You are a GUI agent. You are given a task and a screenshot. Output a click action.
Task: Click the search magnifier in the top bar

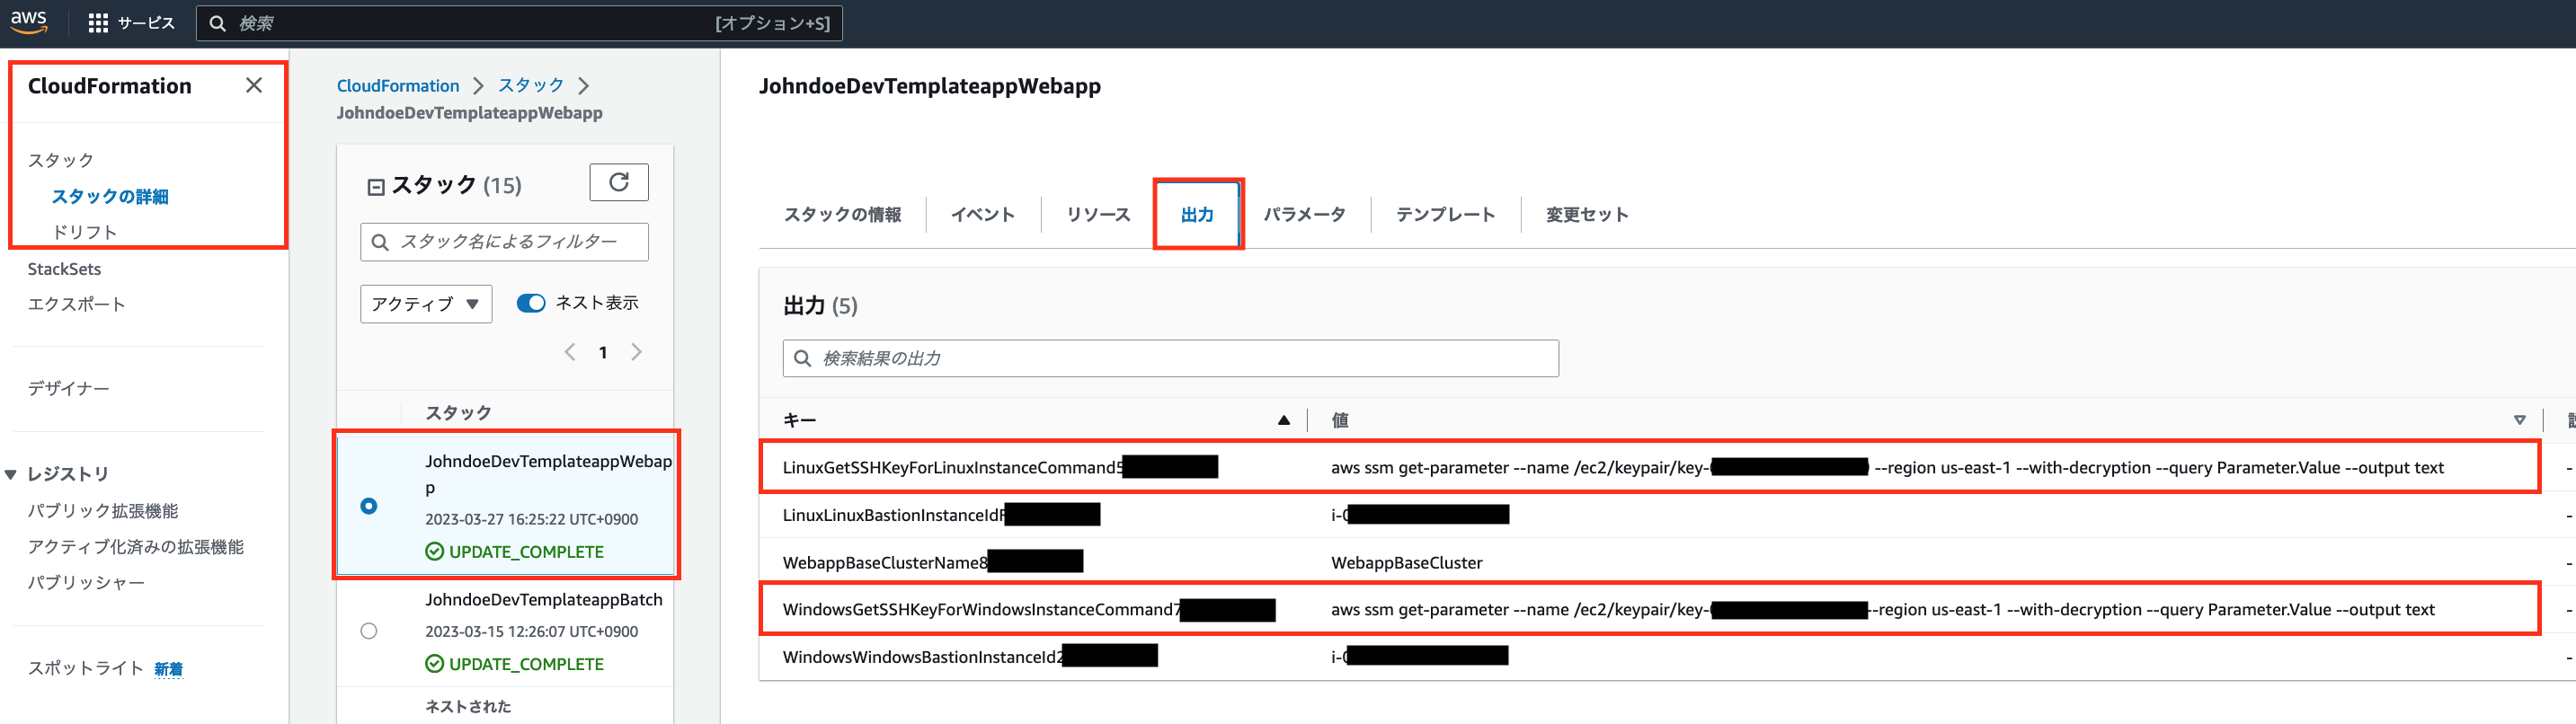coord(217,23)
